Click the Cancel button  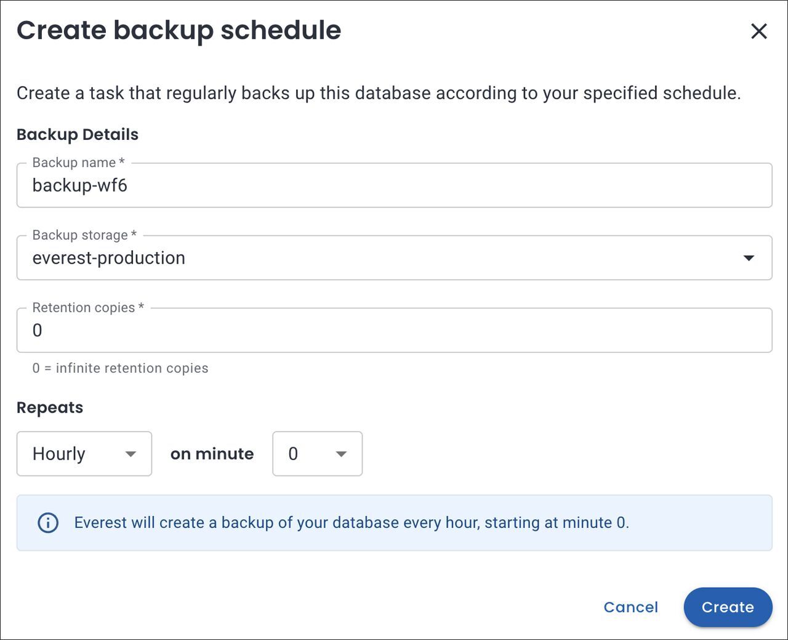coord(630,607)
